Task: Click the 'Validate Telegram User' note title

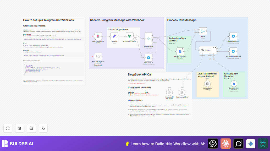Action: (x=118, y=29)
